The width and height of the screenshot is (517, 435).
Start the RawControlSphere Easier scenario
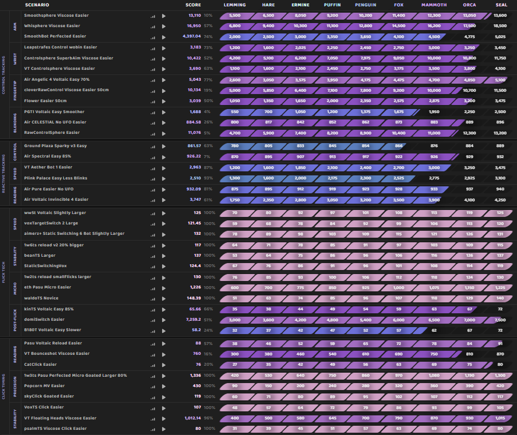[x=164, y=133]
